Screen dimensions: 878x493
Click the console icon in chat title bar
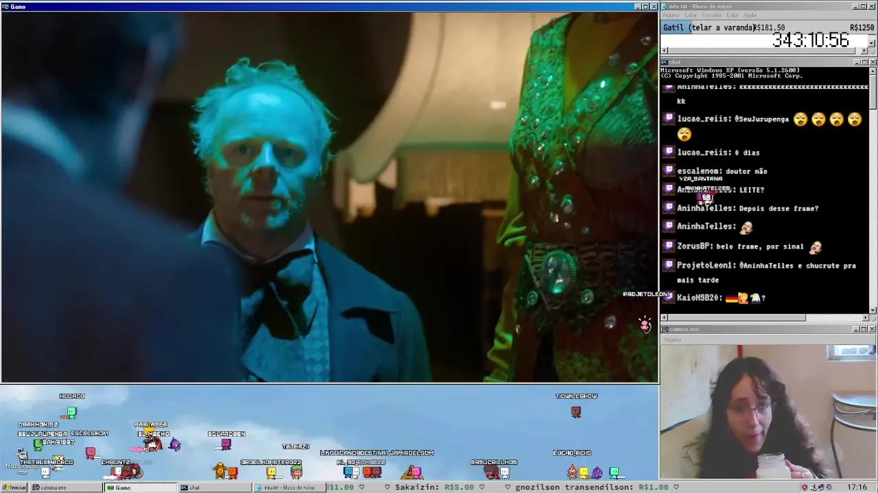pyautogui.click(x=665, y=62)
